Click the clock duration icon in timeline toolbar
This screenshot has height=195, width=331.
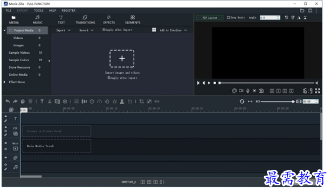92,102
